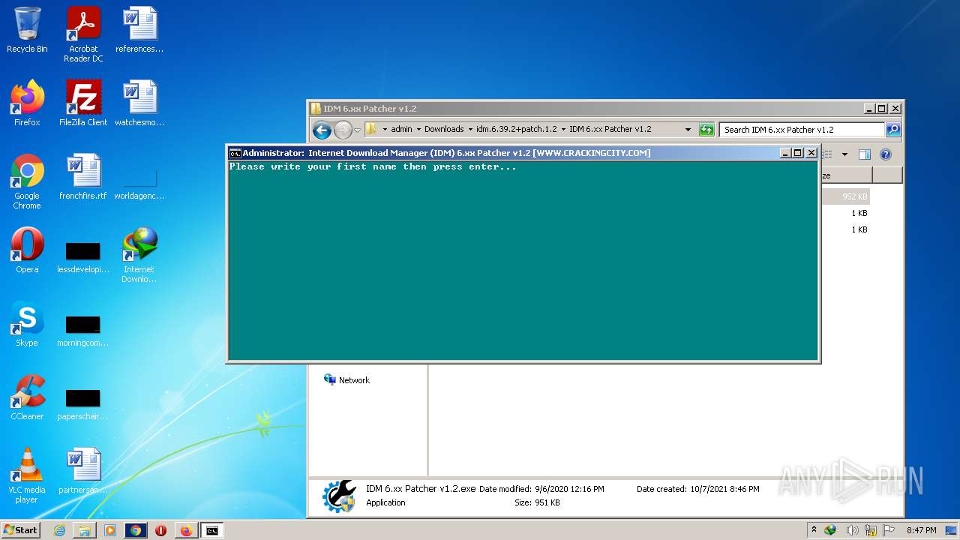
Task: Select the lessdevelopi desktop file
Action: (x=83, y=256)
